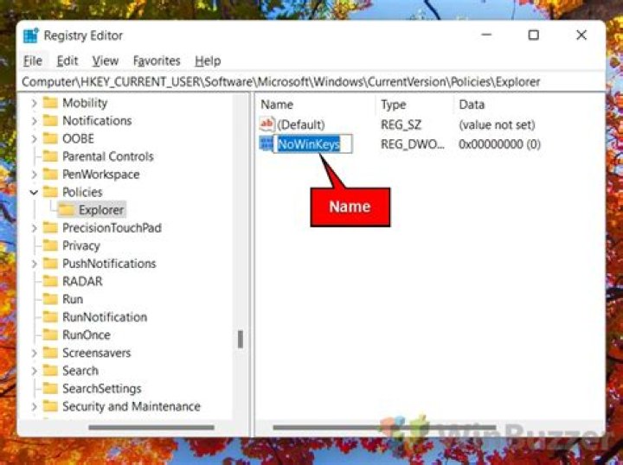623x465 pixels.
Task: Click the RunOnce folder icon
Action: click(50, 334)
